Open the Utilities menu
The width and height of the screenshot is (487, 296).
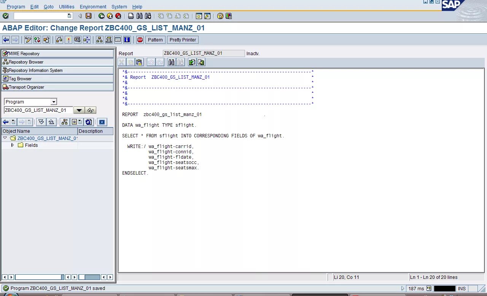tap(67, 7)
